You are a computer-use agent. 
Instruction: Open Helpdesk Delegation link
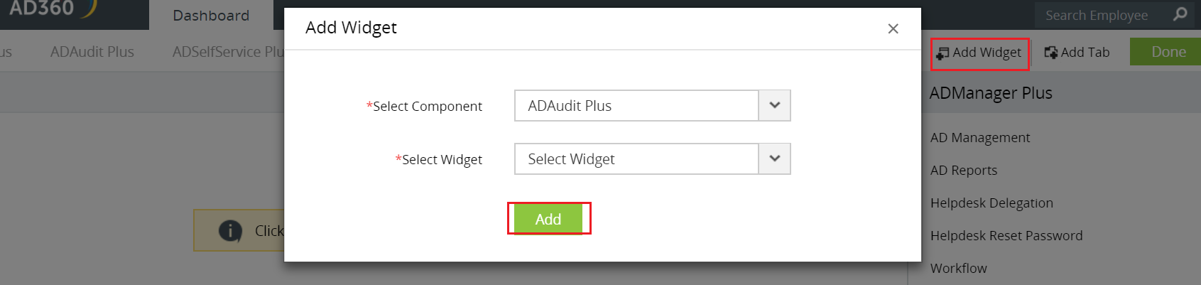pos(991,203)
